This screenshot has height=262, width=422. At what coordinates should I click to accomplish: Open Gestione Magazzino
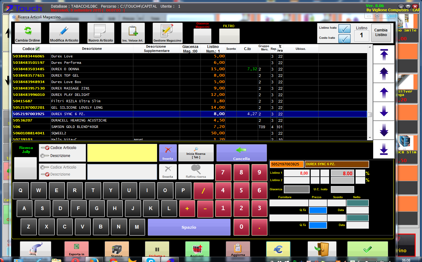[x=168, y=33]
